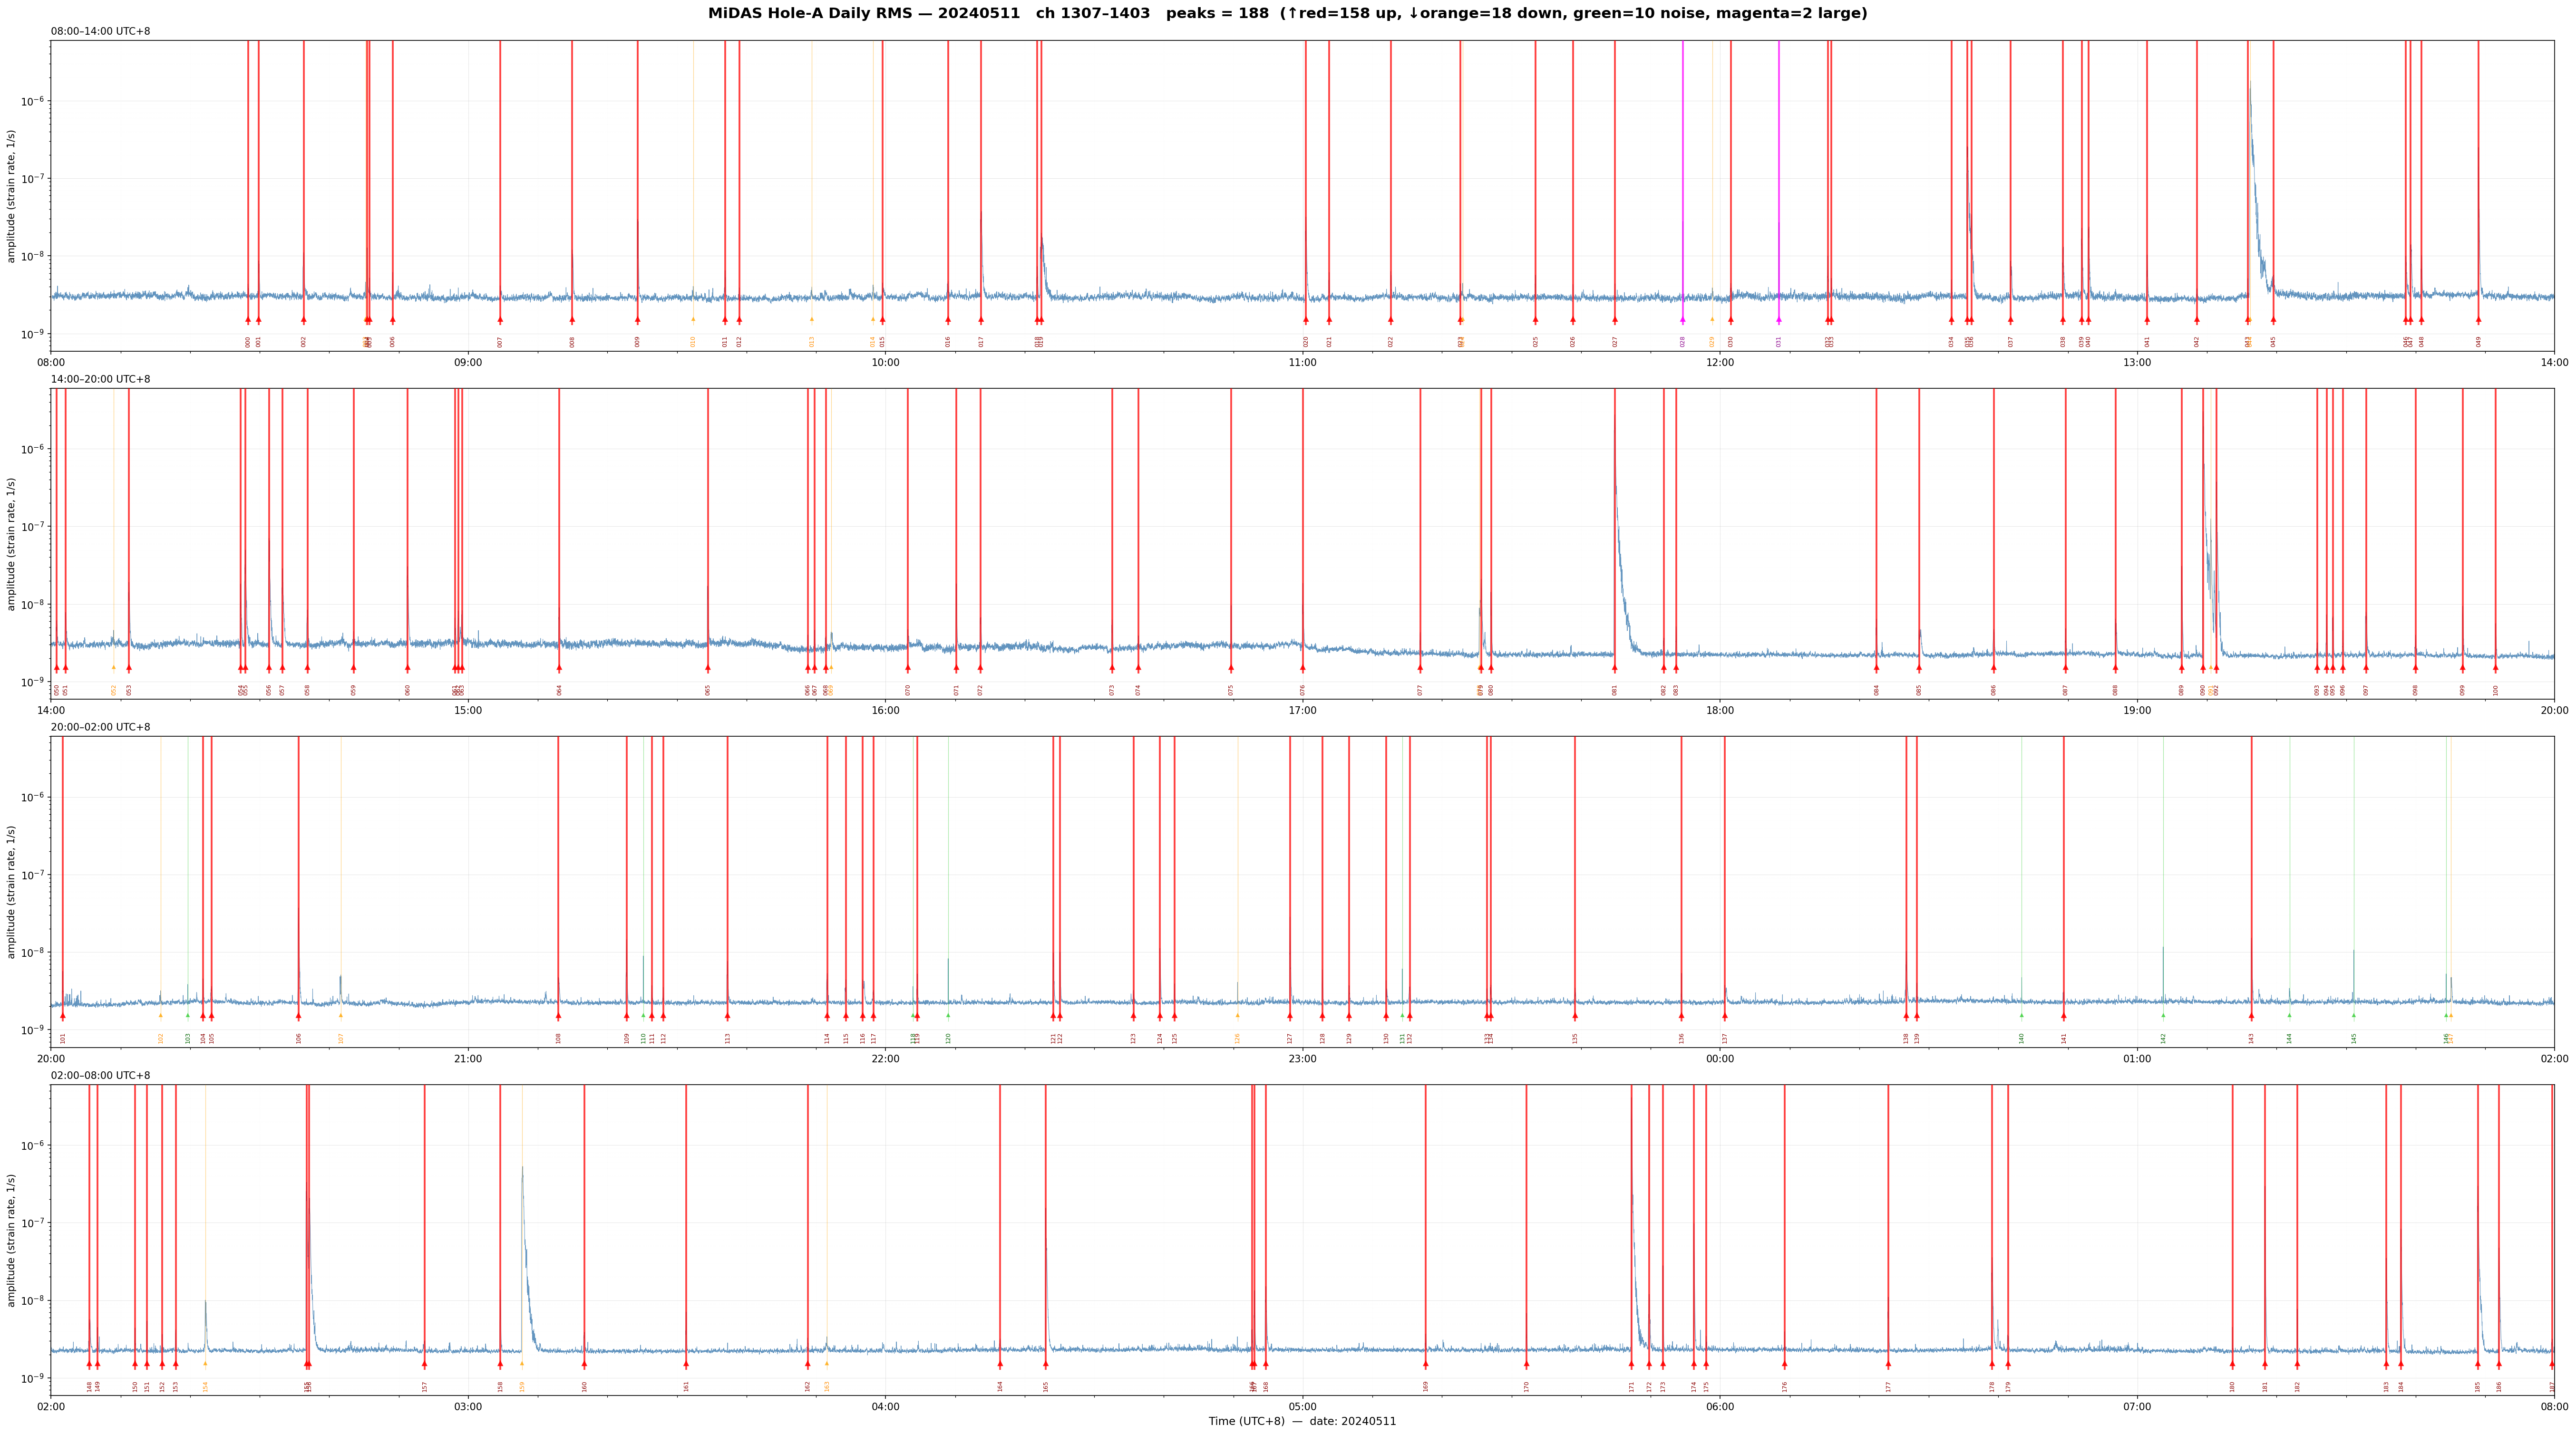Click the '20:00–02:00 UTC+8' panel title
The width and height of the screenshot is (2576, 1434).
(x=101, y=728)
